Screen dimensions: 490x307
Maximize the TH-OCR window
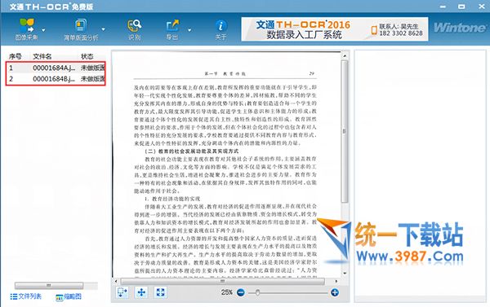click(x=461, y=7)
